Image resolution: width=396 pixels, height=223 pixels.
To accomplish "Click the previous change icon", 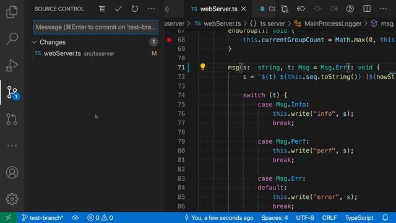I will point(317,9).
